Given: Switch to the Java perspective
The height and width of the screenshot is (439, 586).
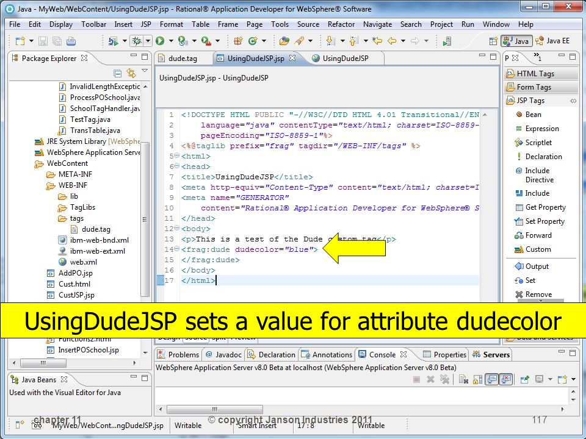Looking at the screenshot, I should (516, 41).
